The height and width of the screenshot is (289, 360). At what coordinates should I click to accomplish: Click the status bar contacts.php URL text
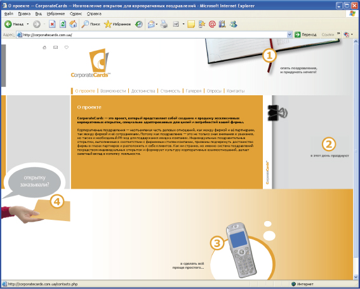(43, 284)
